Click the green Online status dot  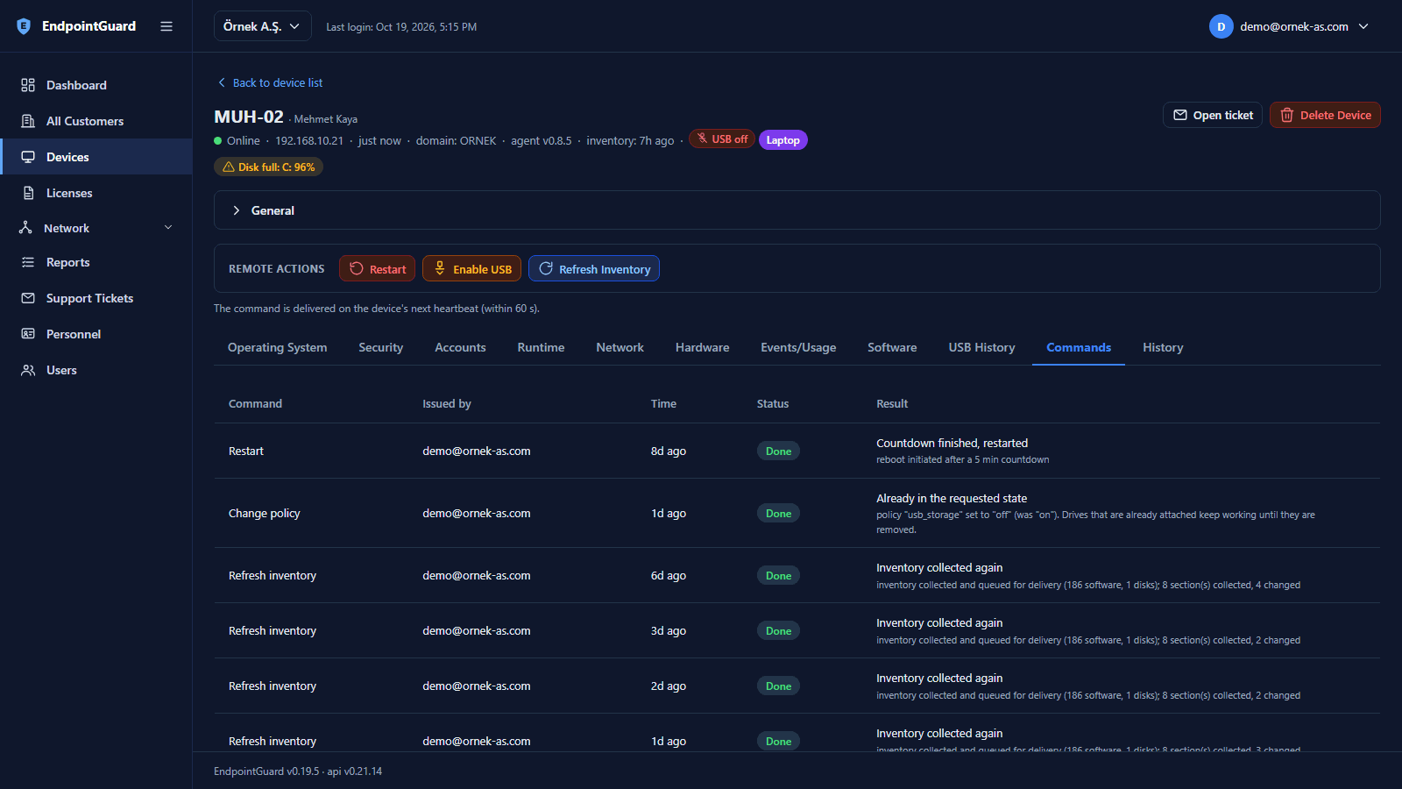pyautogui.click(x=218, y=141)
